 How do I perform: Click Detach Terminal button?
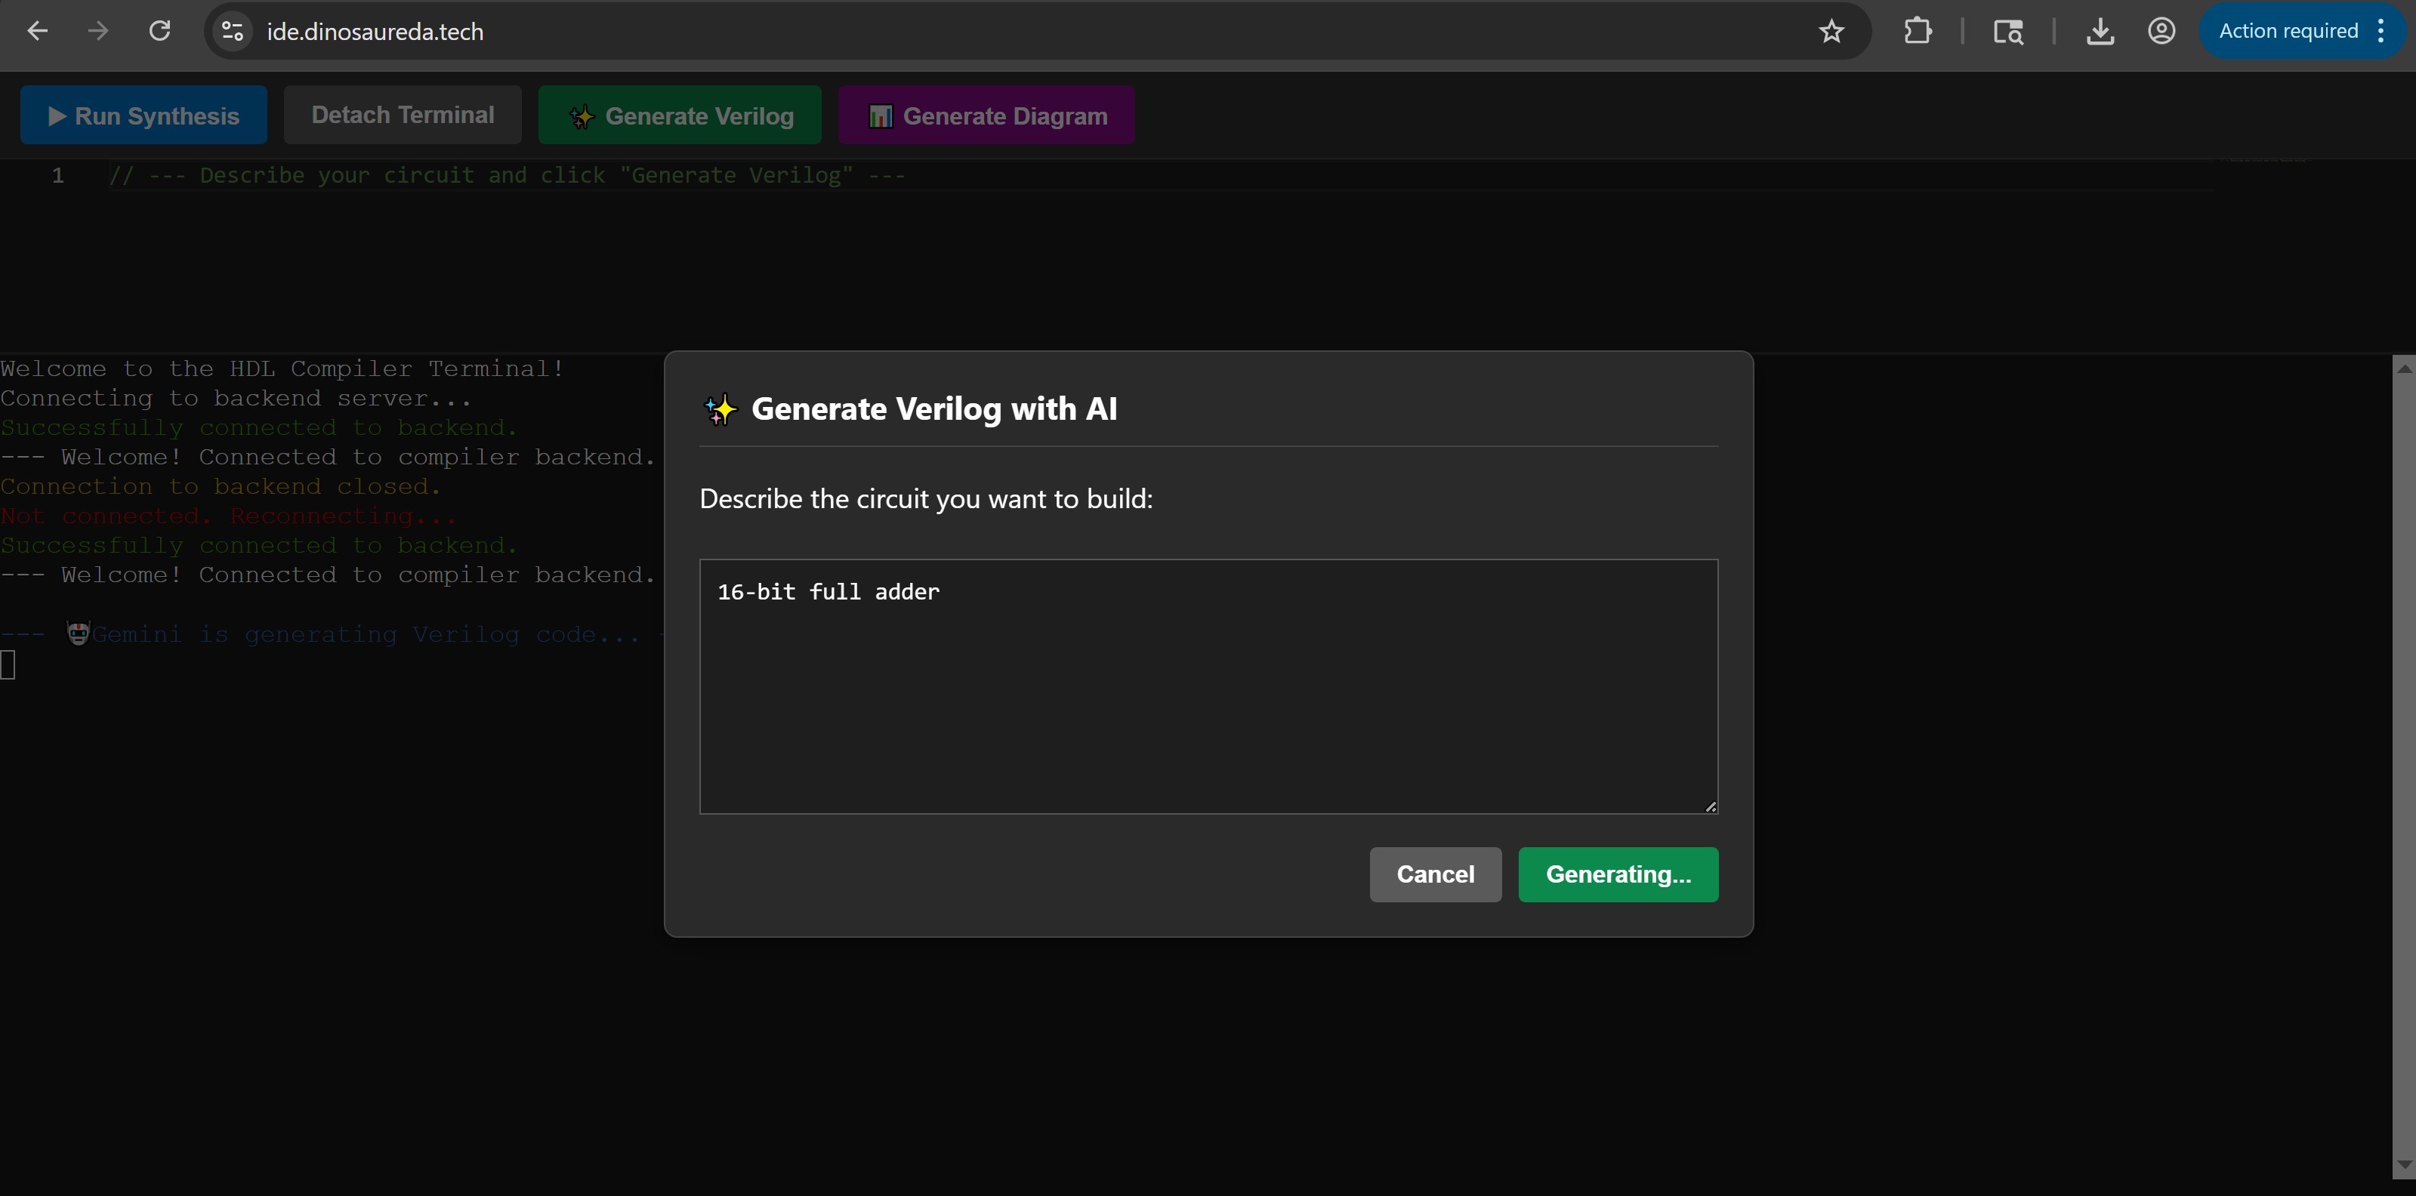[403, 116]
